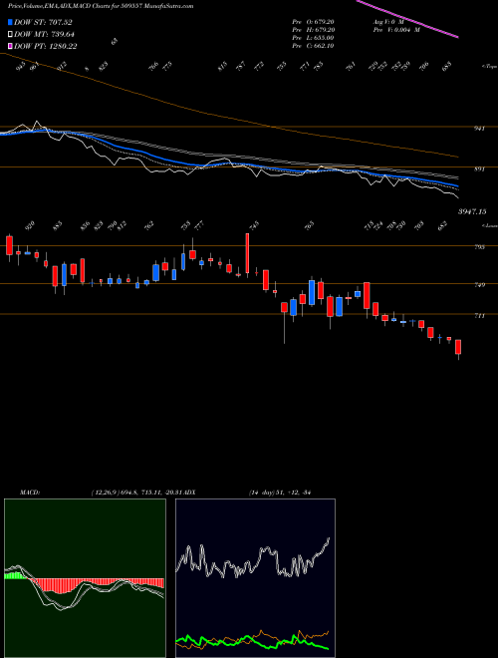
Task: Click the 'Pre V: 0.004 M' text
Action: click(395, 30)
